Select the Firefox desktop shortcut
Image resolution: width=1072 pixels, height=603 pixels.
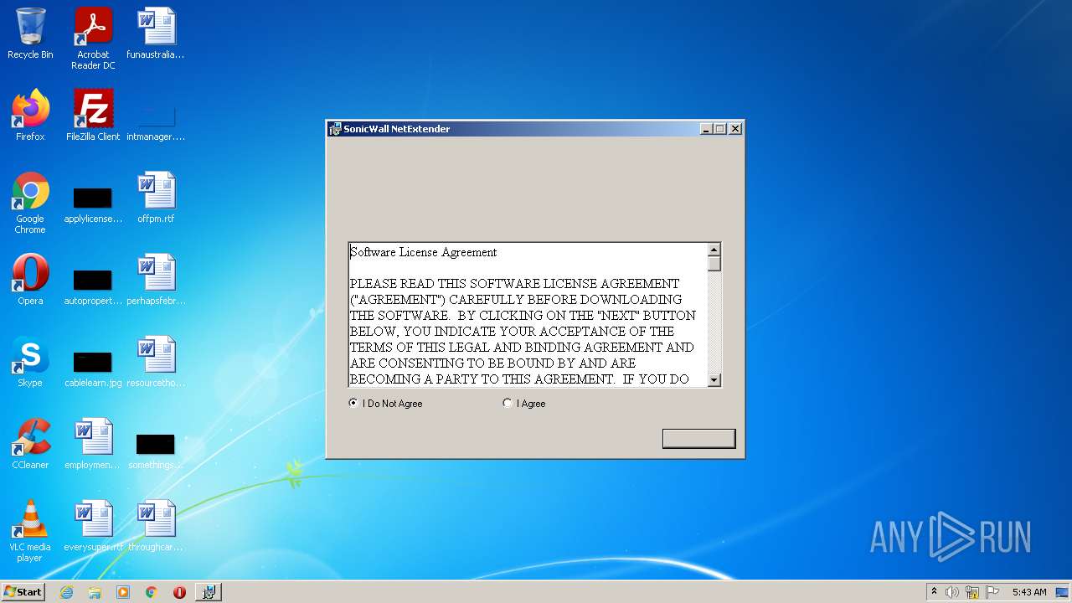tap(30, 116)
